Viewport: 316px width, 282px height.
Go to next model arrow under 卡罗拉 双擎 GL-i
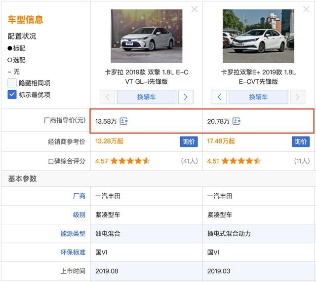click(186, 97)
